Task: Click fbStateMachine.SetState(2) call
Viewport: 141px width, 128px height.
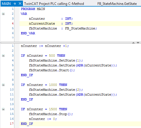Action: click(56, 90)
